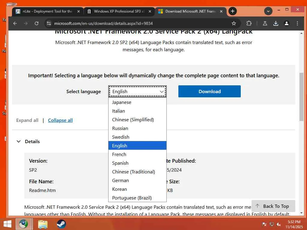Bookmark this page with the star

234,23
